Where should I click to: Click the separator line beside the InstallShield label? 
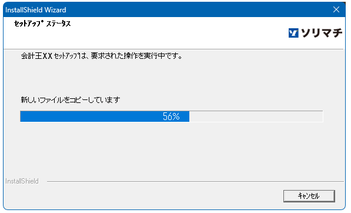(x=195, y=181)
